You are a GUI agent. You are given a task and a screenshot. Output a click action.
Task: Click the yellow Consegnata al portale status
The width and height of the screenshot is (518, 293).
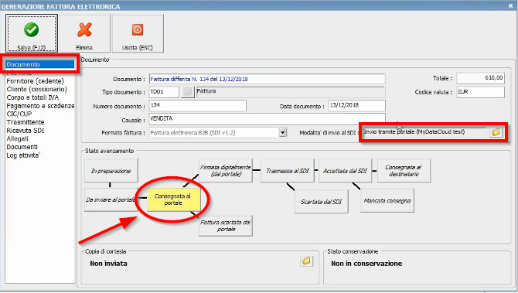(x=173, y=199)
